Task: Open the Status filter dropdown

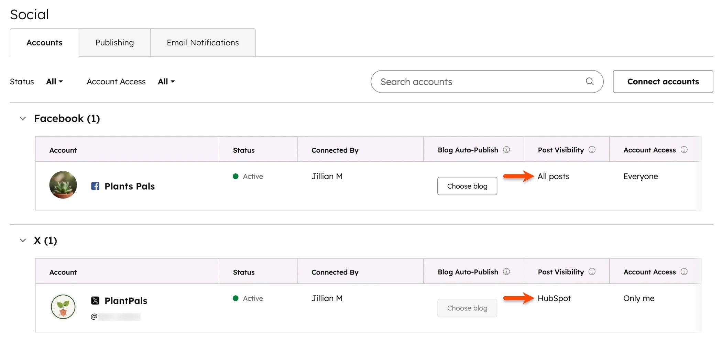Action: (x=54, y=82)
